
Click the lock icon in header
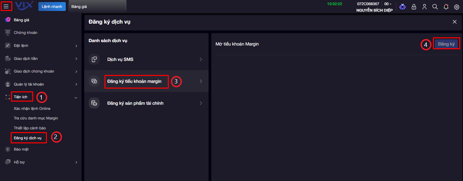[x=414, y=7]
